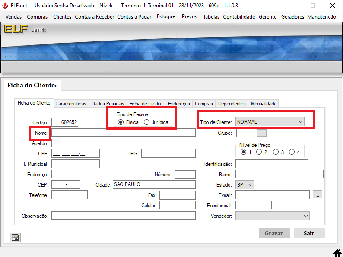Click the Código field
This screenshot has height=257, width=343.
[x=65, y=122]
